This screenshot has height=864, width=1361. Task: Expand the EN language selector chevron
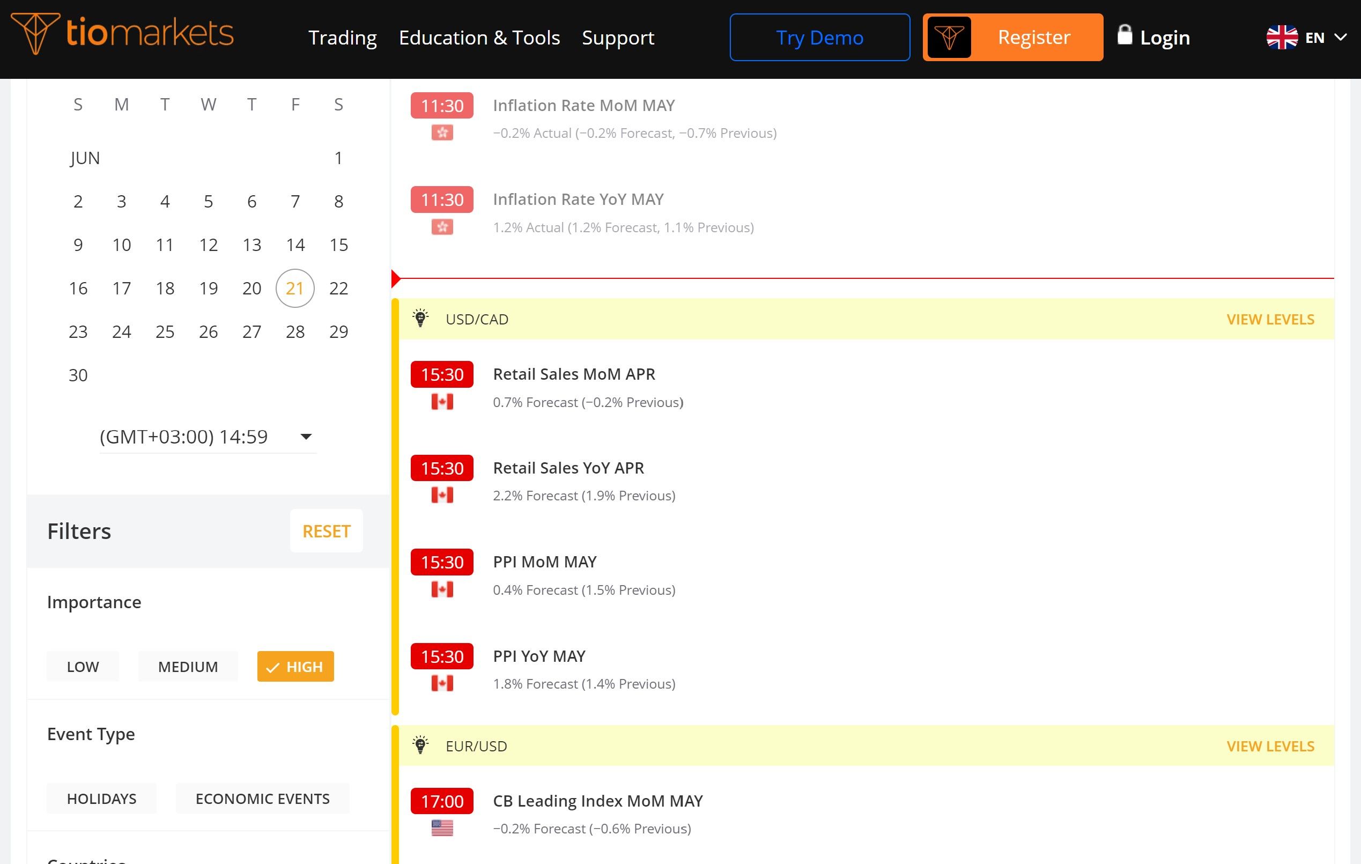[1341, 38]
